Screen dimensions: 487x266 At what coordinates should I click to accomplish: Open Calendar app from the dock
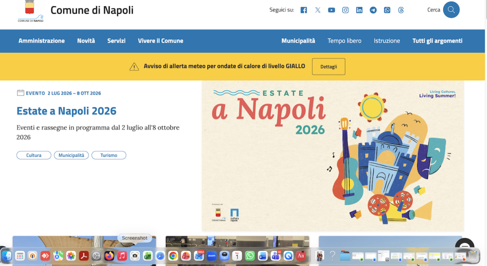pos(237,256)
